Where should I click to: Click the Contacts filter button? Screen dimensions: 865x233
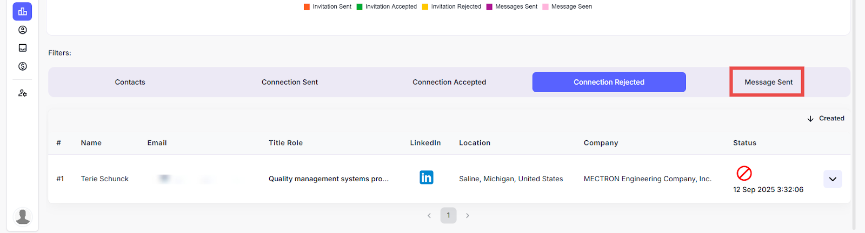130,82
